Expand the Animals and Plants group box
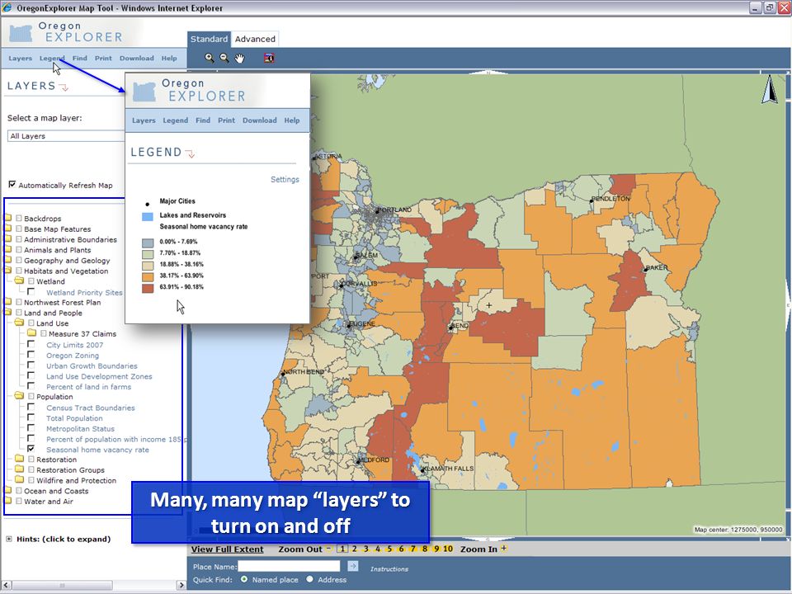The image size is (792, 594). (x=19, y=249)
